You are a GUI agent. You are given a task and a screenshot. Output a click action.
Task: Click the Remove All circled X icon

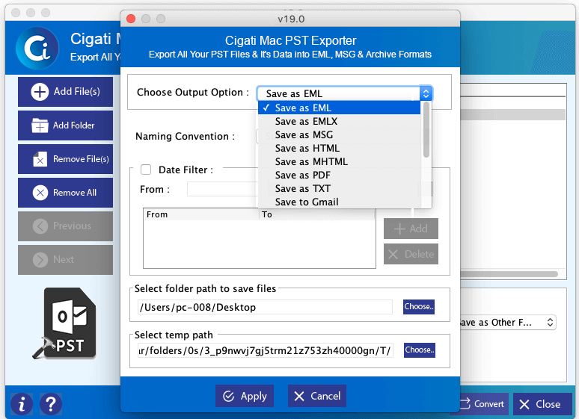click(x=40, y=193)
